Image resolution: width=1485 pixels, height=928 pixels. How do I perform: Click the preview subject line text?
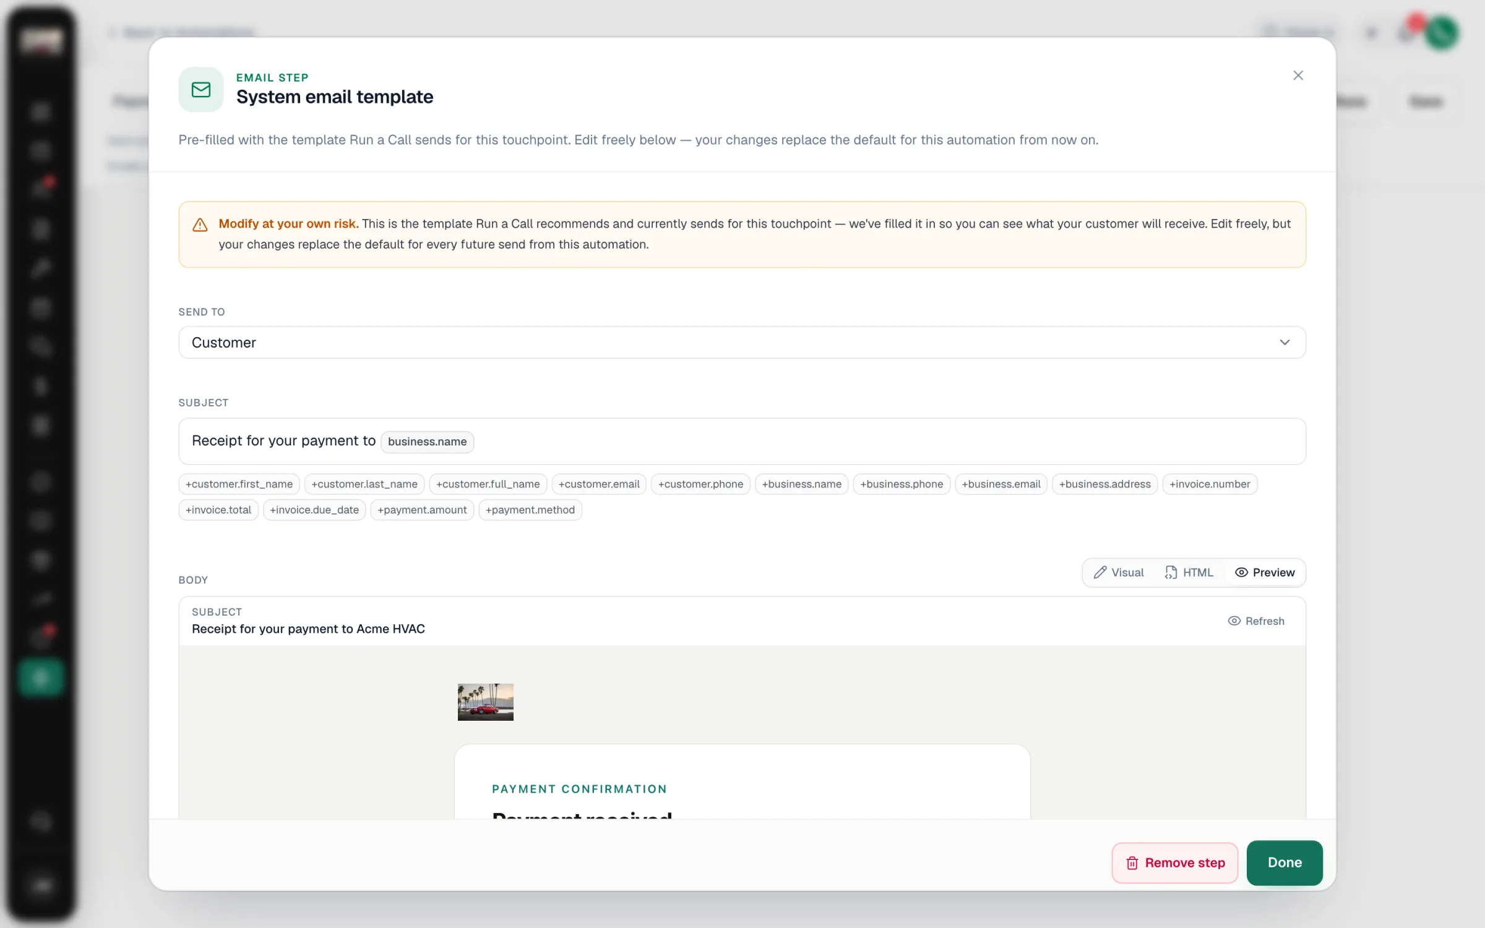tap(308, 629)
